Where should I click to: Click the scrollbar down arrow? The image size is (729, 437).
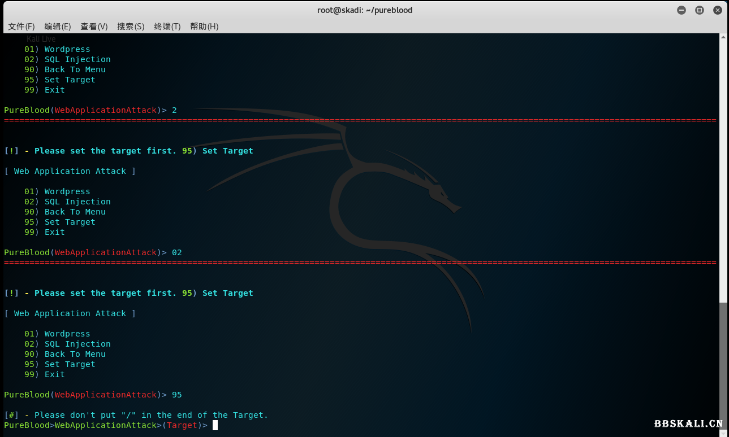723,432
